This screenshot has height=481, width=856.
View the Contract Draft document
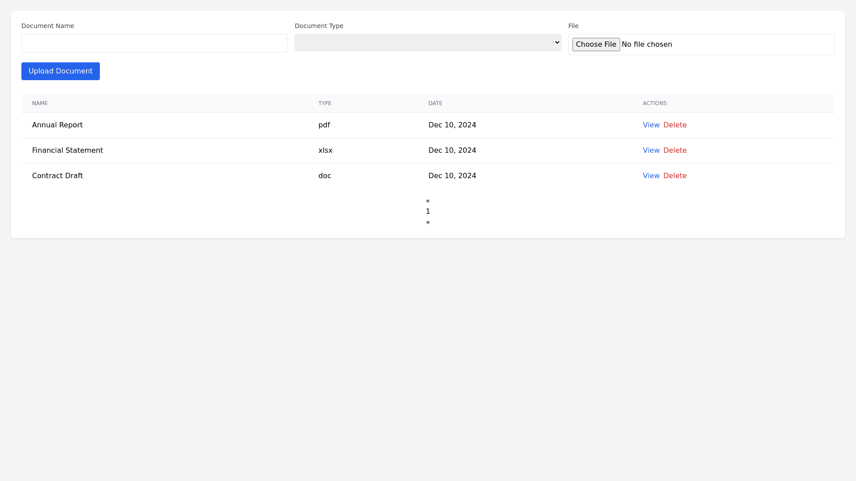tap(651, 176)
